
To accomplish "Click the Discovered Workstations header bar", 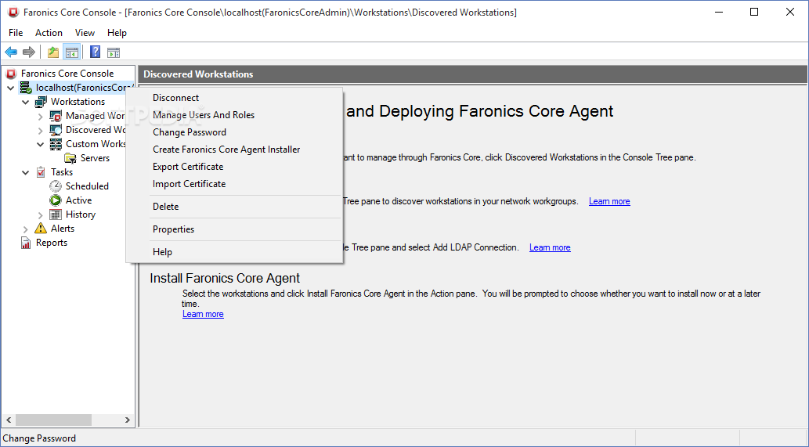I will [472, 74].
